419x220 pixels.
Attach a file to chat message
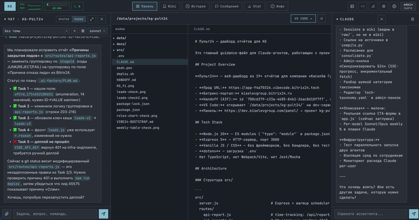(x=7, y=214)
